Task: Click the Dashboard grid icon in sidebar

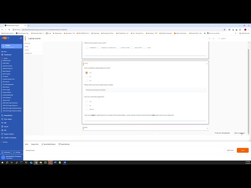Action: coord(2,55)
